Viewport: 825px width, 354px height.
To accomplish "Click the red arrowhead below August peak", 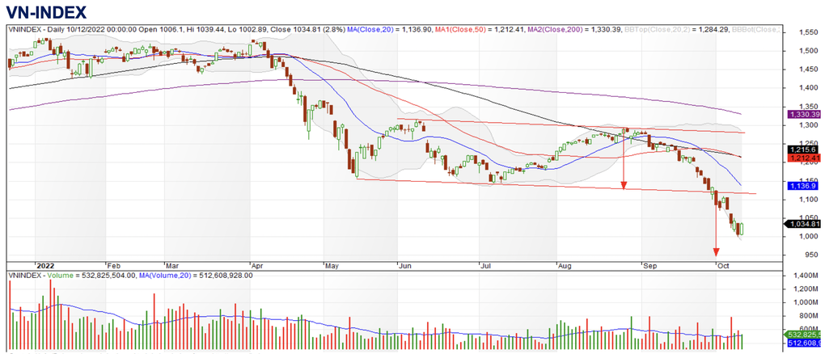I will [624, 185].
